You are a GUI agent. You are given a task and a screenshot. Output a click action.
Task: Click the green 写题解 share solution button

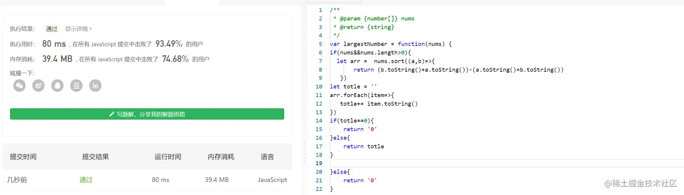click(147, 114)
